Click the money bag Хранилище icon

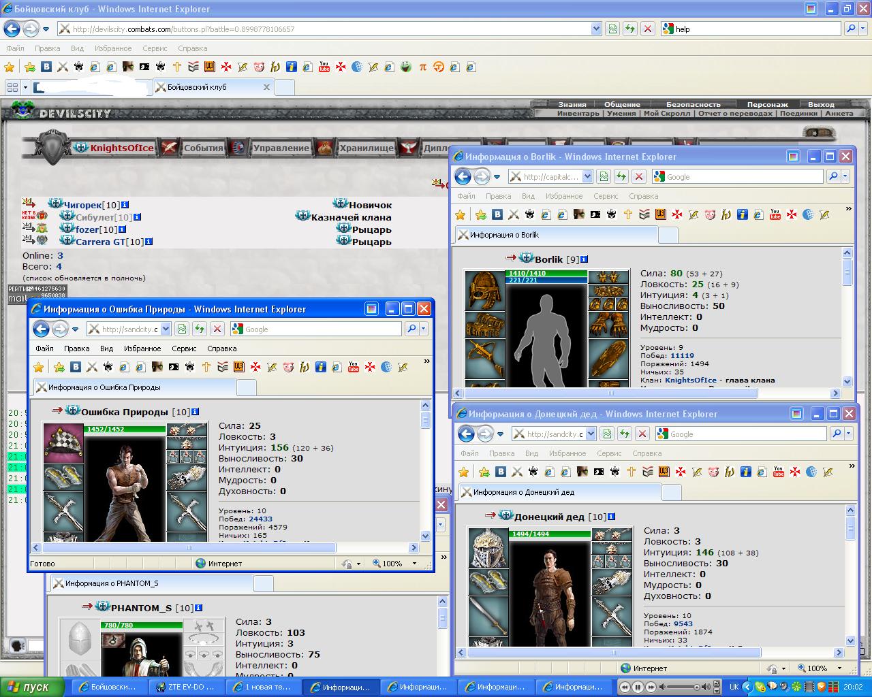click(325, 147)
